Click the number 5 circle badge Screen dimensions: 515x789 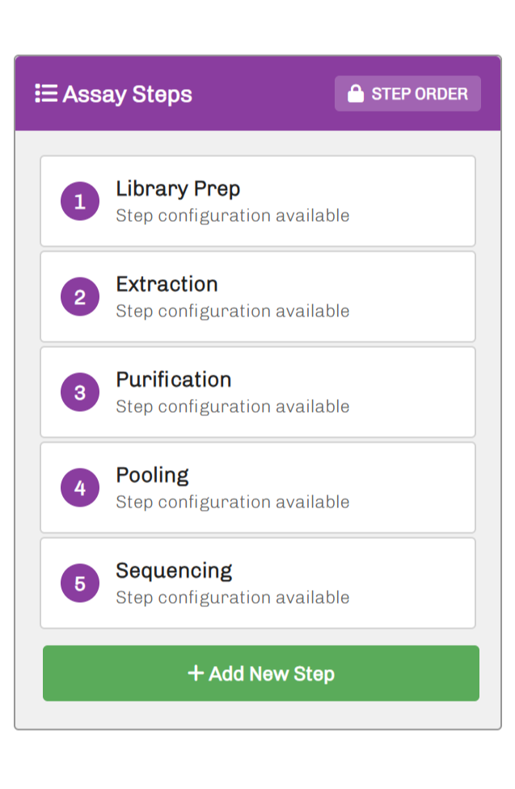(80, 583)
